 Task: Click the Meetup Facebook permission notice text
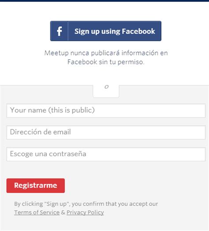106,57
